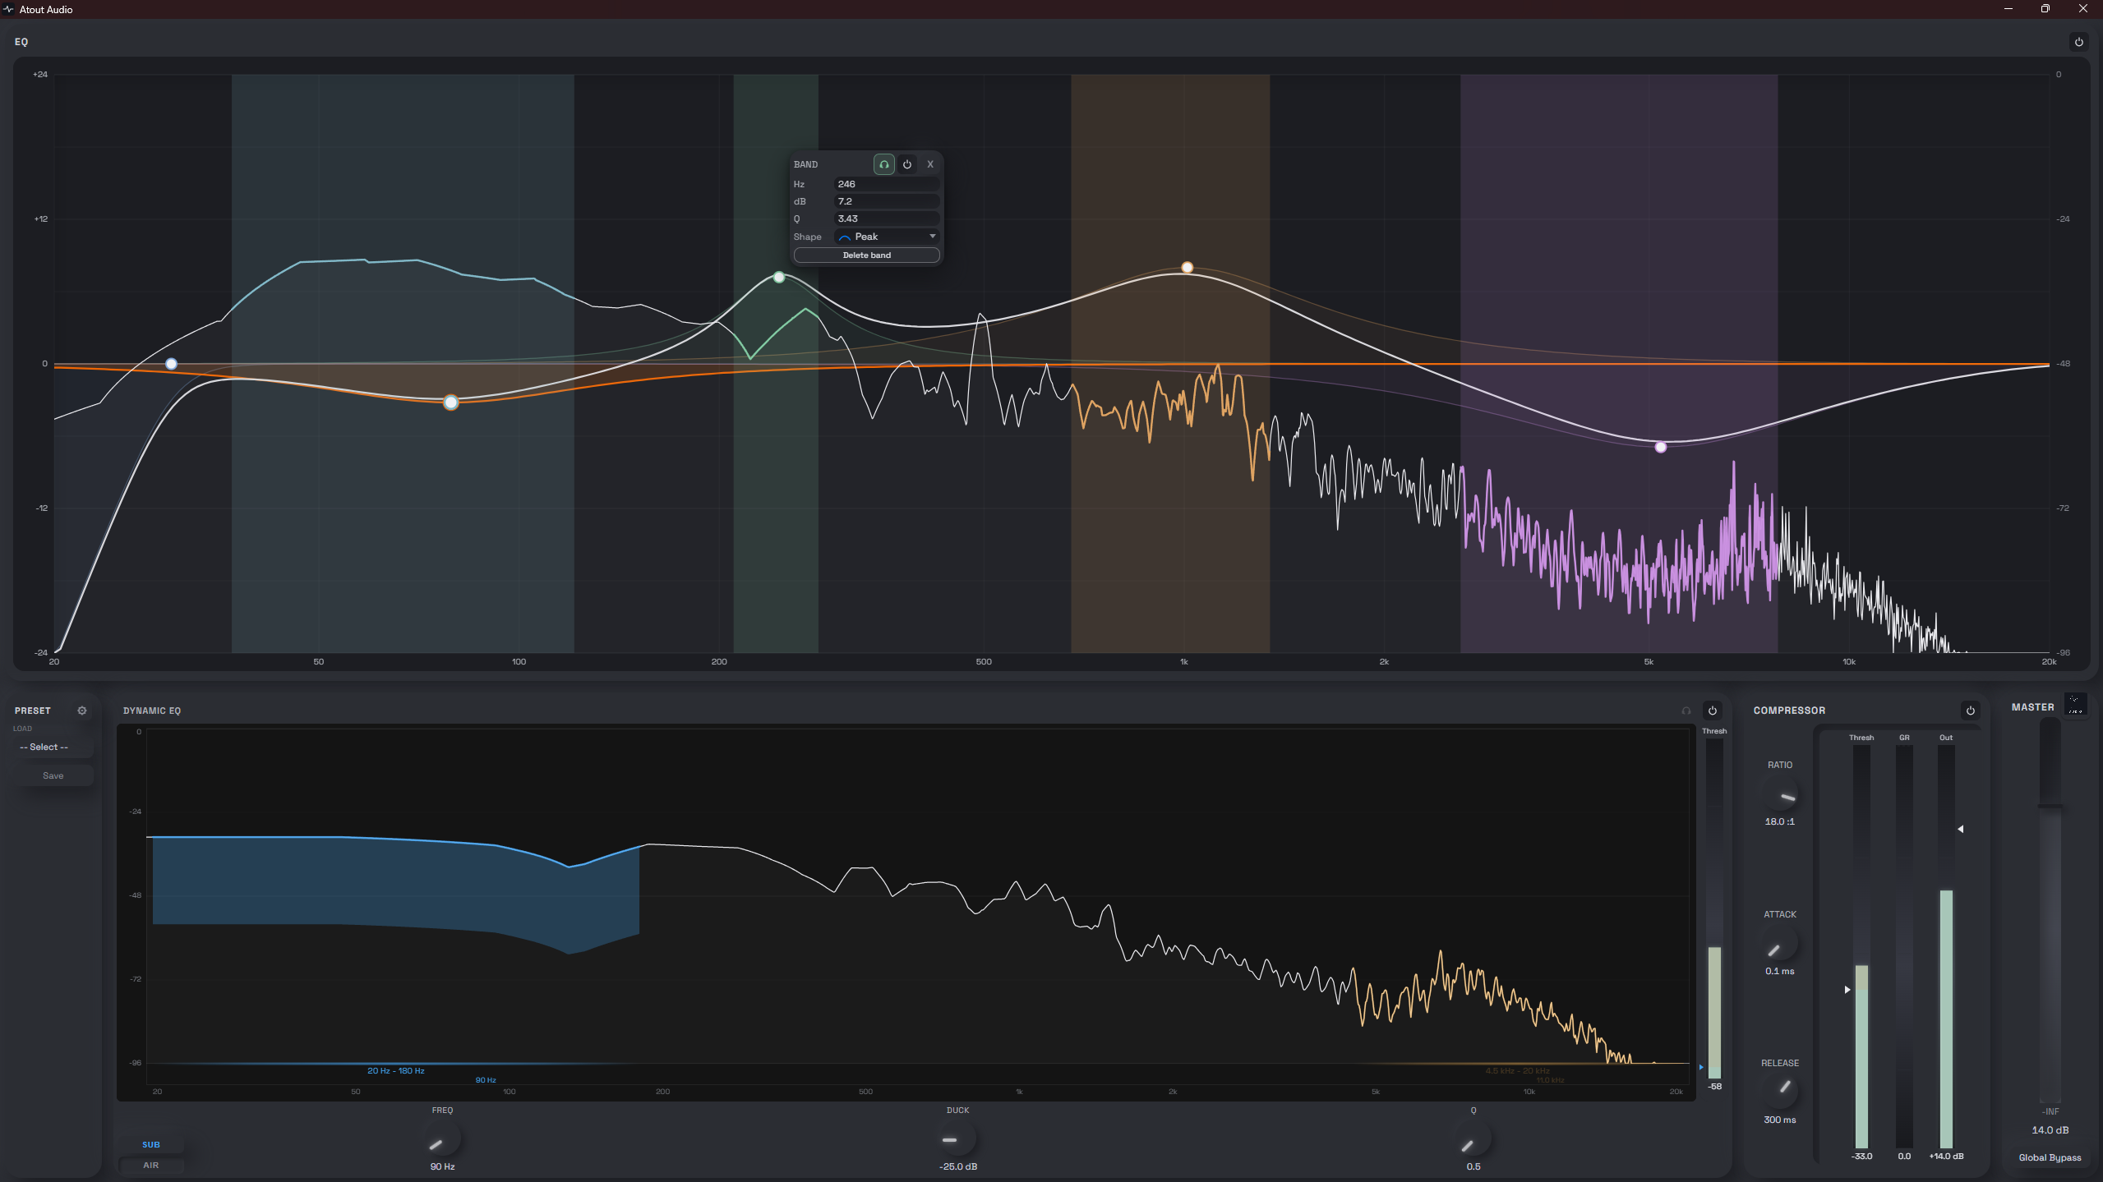Click the Dynamic EQ Thresh meter slider
Image resolution: width=2103 pixels, height=1182 pixels.
(1714, 908)
